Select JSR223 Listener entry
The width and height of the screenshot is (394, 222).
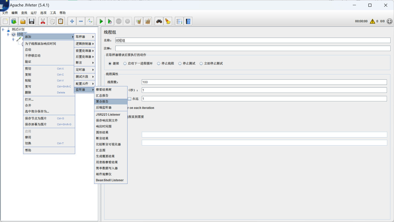pos(111,115)
